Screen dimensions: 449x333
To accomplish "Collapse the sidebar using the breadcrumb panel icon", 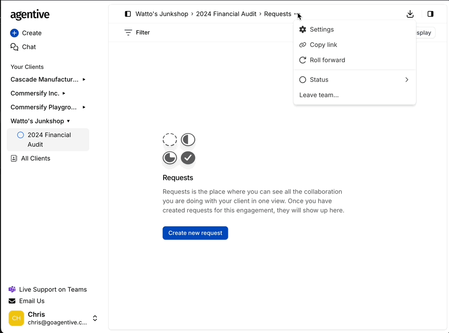I will click(127, 14).
